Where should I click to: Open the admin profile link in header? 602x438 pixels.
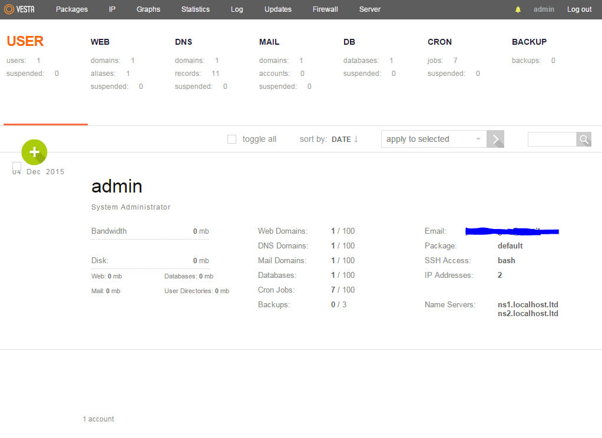click(x=544, y=9)
